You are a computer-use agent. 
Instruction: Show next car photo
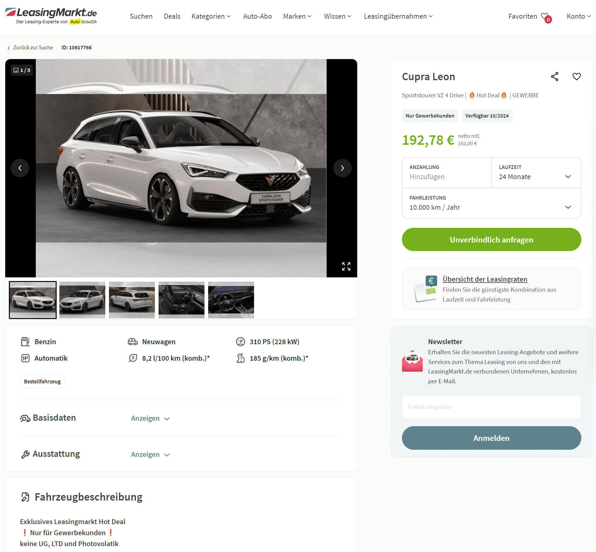point(343,168)
